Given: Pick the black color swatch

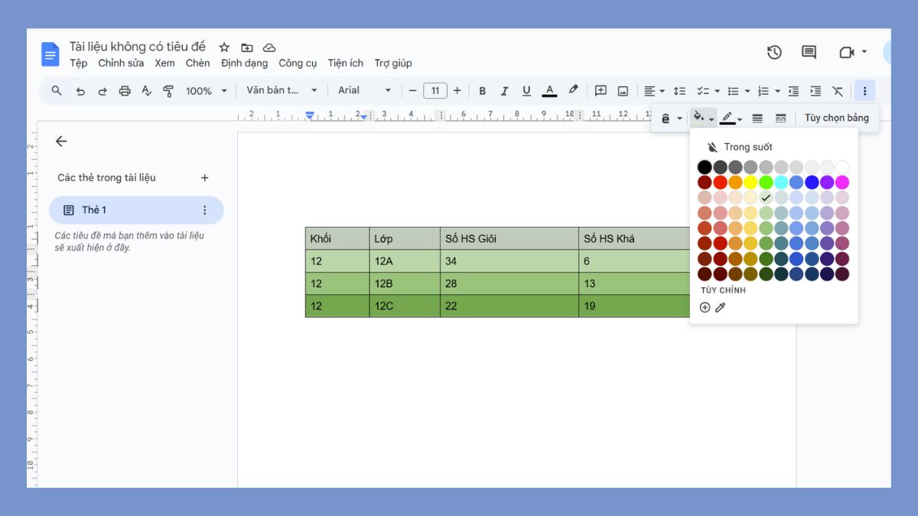Looking at the screenshot, I should 705,167.
